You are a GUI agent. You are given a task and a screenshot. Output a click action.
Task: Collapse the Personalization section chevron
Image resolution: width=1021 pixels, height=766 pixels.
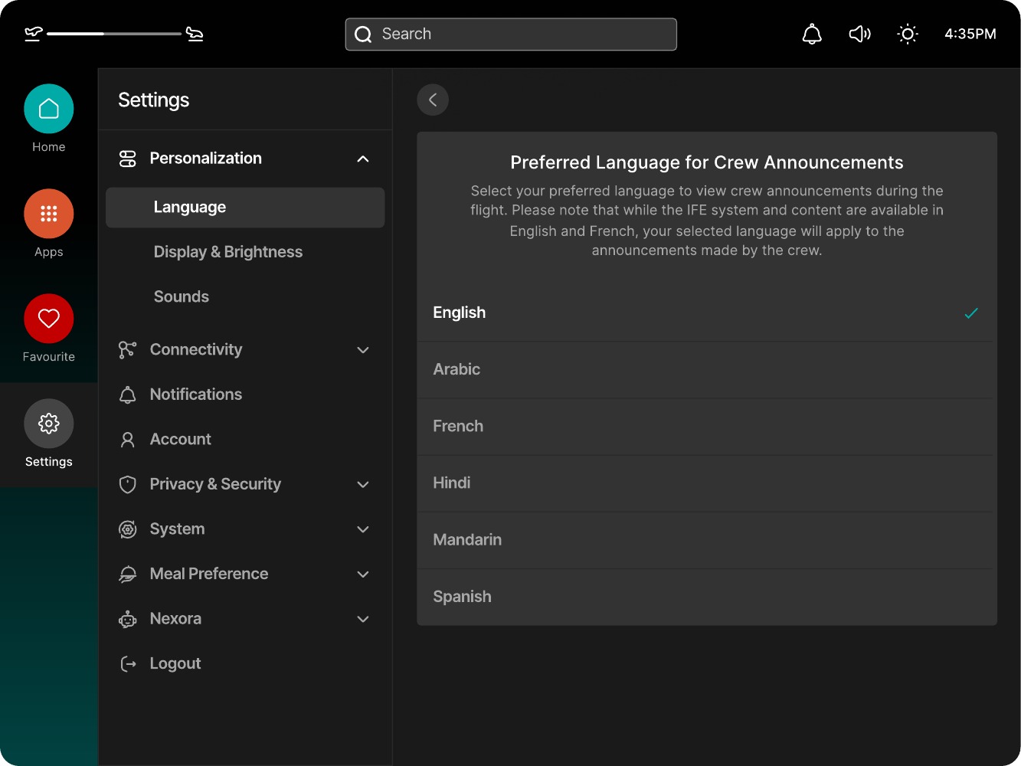click(x=363, y=159)
